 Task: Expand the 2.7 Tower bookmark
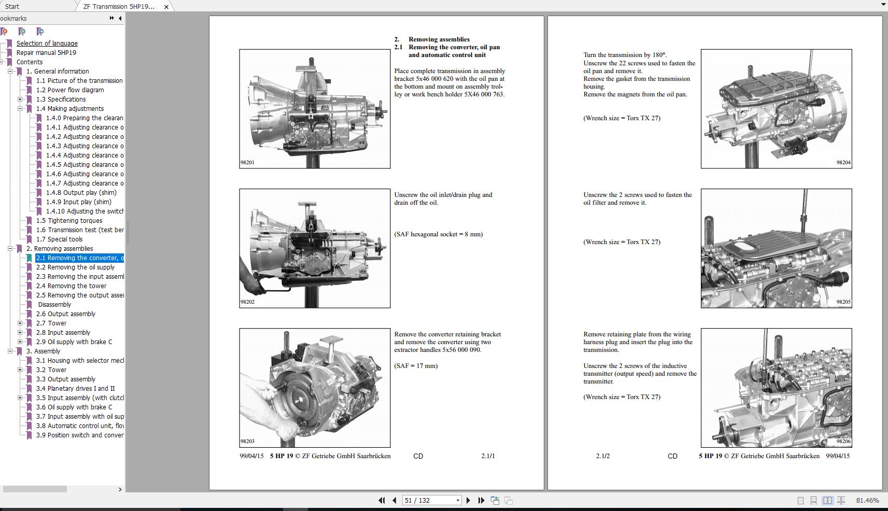pos(19,323)
